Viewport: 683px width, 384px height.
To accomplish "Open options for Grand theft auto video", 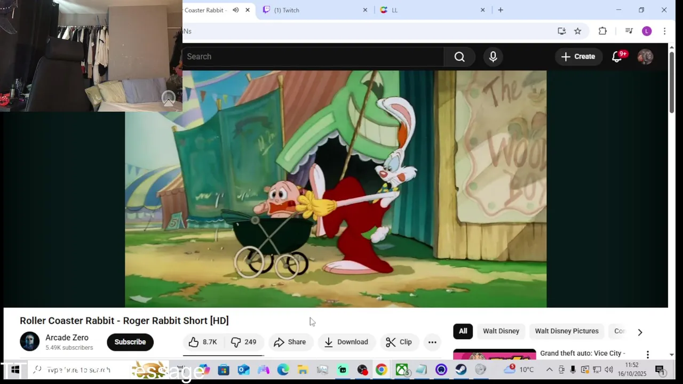I will [648, 355].
